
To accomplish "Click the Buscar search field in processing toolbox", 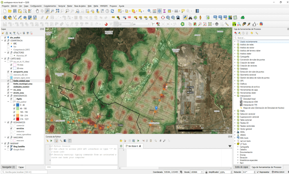I will pos(261,38).
